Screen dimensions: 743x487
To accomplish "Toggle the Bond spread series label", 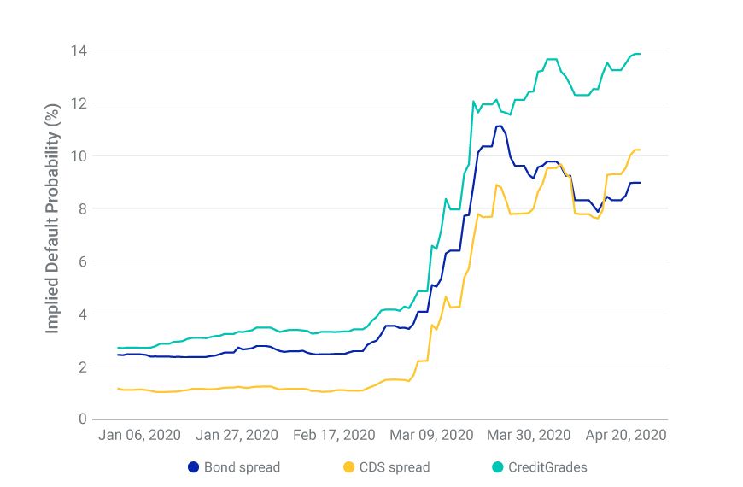I will 242,467.
